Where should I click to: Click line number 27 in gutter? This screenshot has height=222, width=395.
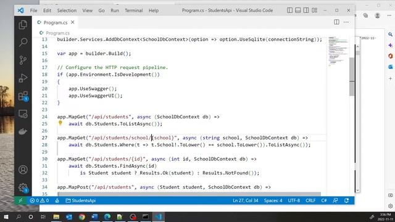(44, 138)
